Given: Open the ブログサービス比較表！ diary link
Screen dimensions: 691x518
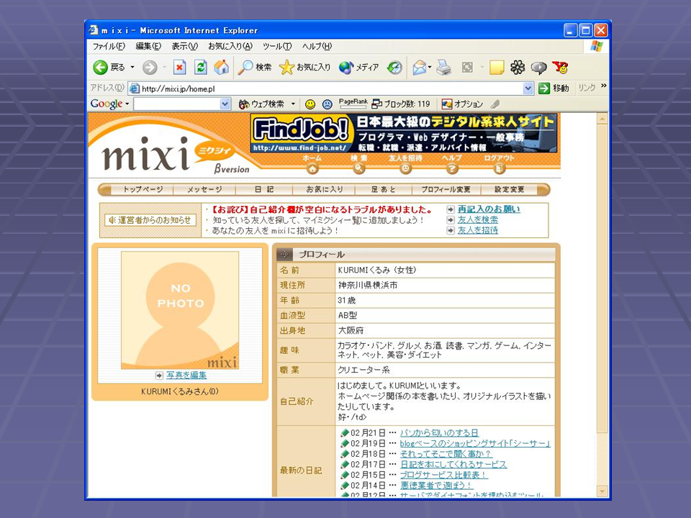Looking at the screenshot, I should [x=444, y=475].
